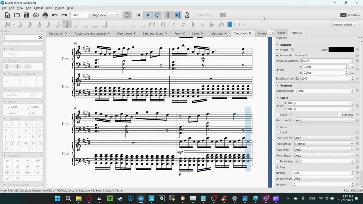
Task: Select the eighth note duration
Action: coord(58,25)
